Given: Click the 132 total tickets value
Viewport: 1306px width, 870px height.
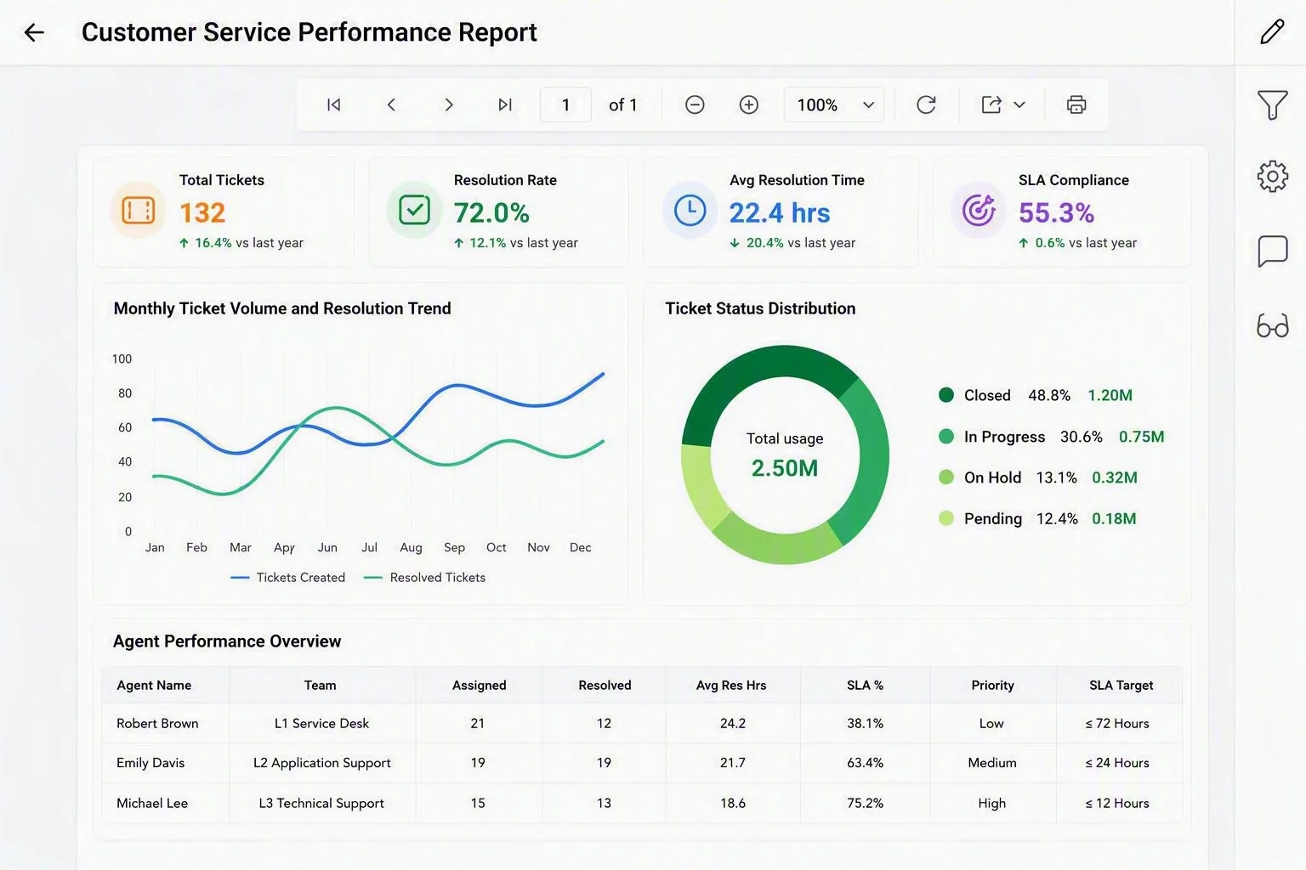Looking at the screenshot, I should click(x=202, y=212).
